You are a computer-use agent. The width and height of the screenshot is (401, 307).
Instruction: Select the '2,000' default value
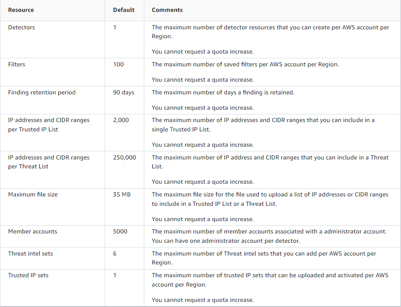[121, 120]
